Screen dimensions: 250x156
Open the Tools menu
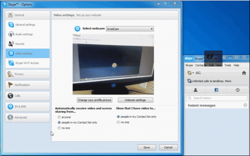(x=228, y=65)
